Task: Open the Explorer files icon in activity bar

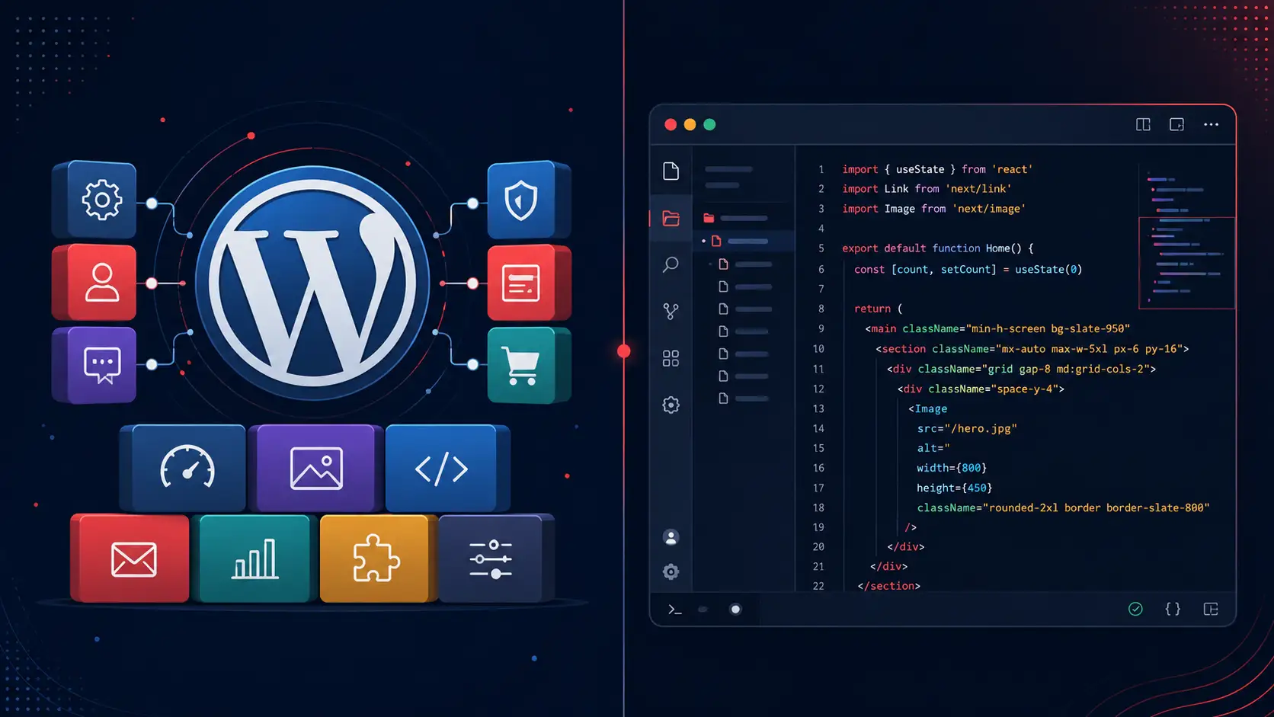Action: click(671, 171)
